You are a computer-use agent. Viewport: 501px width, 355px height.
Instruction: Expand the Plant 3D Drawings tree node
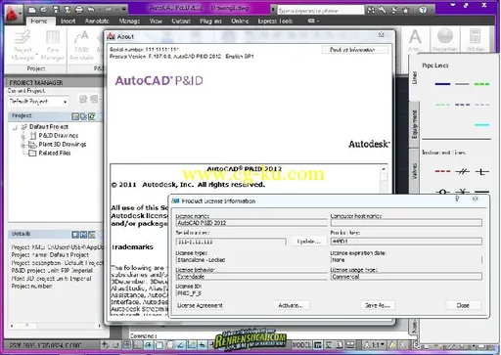coord(23,145)
